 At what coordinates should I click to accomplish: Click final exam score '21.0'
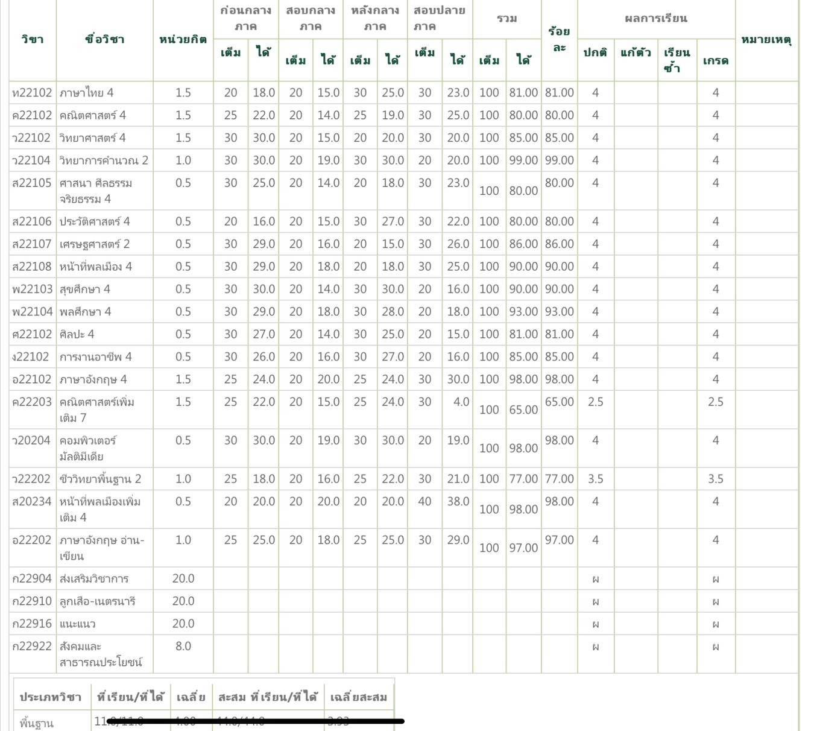458,479
